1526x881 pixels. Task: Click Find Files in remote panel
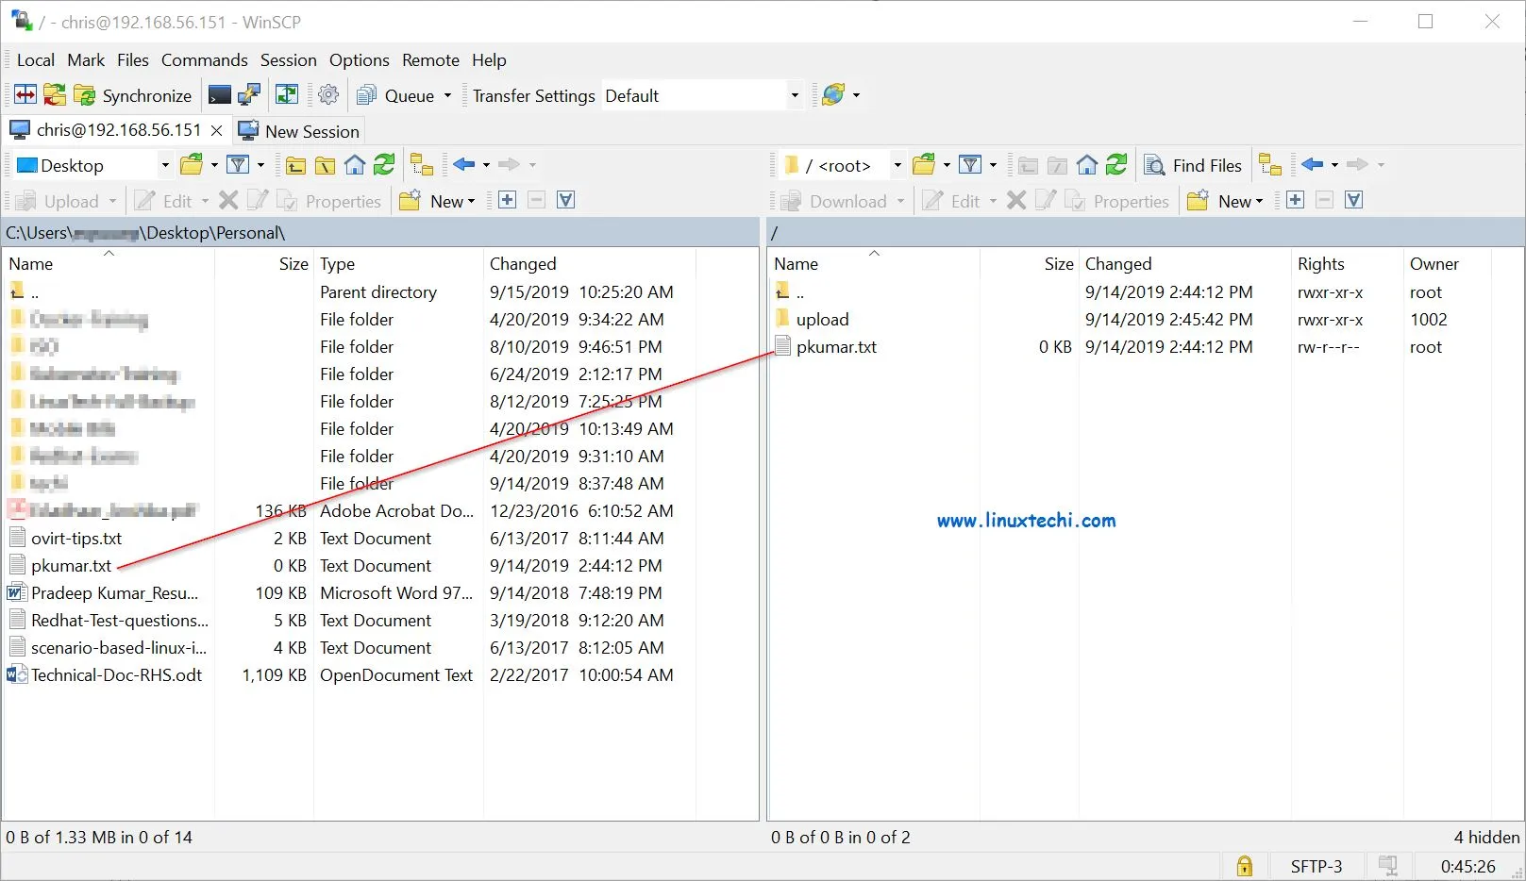pos(1194,165)
